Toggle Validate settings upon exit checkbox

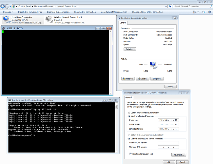[130, 154]
